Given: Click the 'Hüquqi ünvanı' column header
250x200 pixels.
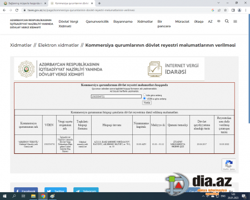Looking at the screenshot, I should (112, 125).
